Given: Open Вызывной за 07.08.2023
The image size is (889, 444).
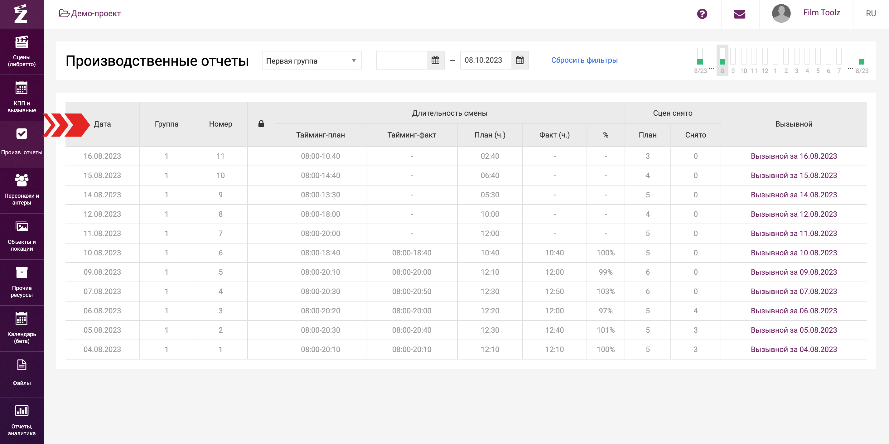Looking at the screenshot, I should click(x=794, y=291).
